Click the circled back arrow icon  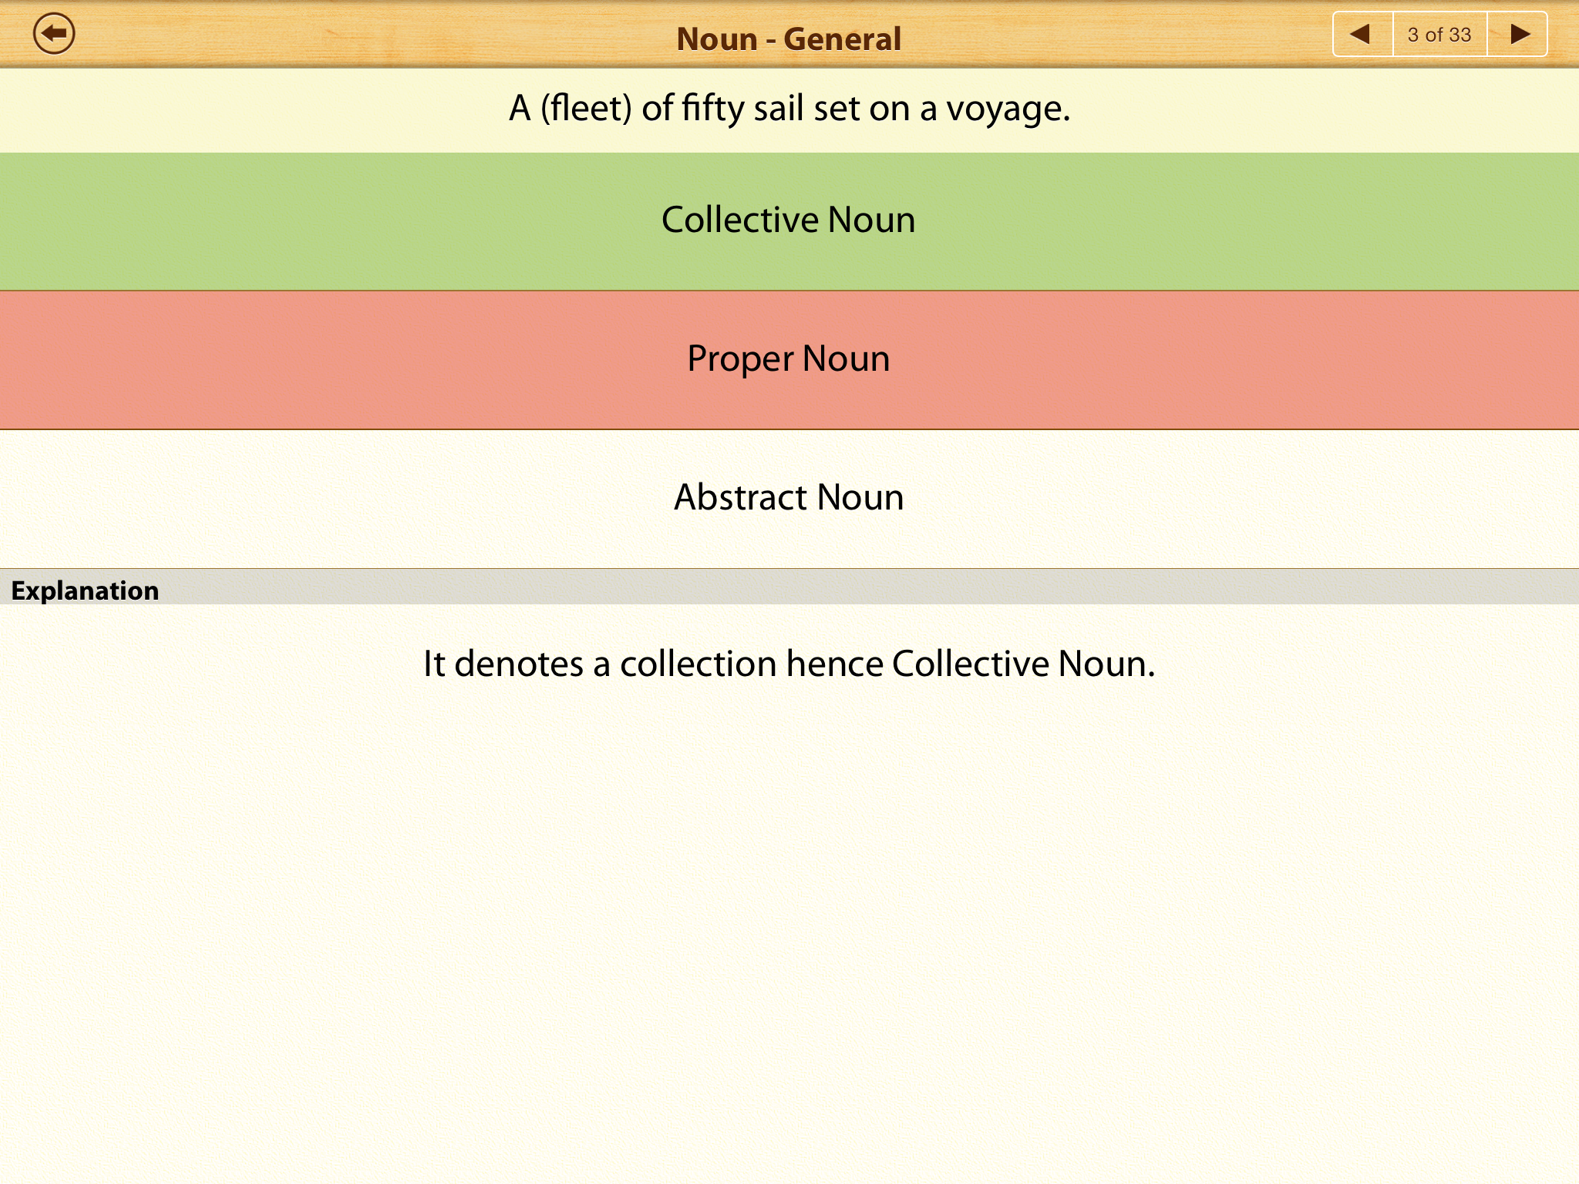coord(54,34)
